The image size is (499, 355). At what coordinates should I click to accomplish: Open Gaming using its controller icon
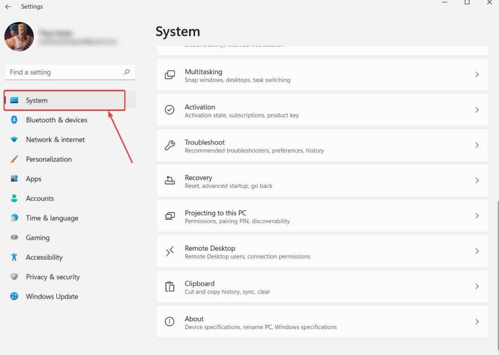(15, 237)
